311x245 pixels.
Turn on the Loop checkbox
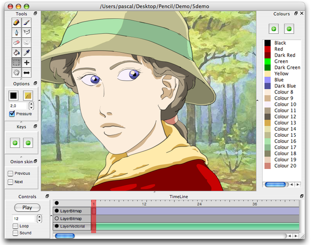(15, 226)
